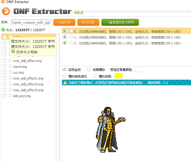Select frame 1 row in the image list
This screenshot has height=161, width=191.
127,37
